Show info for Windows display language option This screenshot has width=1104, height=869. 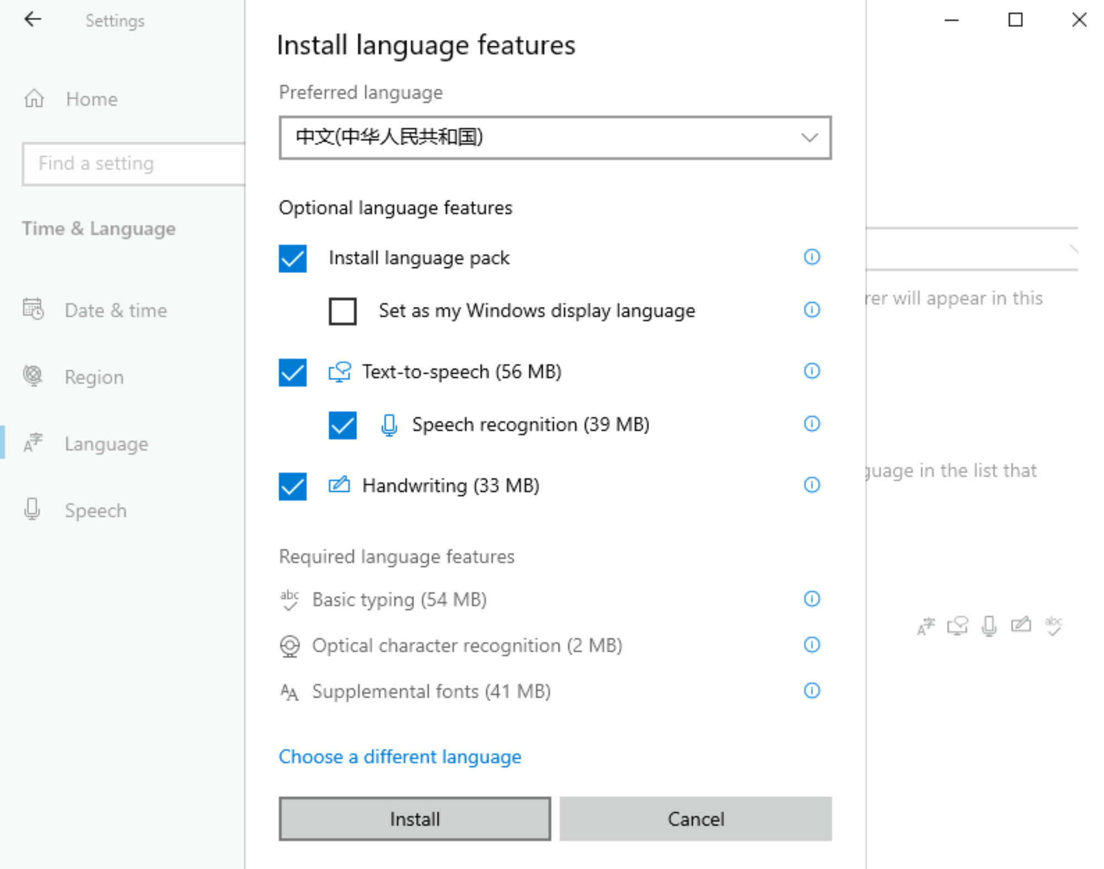pyautogui.click(x=812, y=310)
